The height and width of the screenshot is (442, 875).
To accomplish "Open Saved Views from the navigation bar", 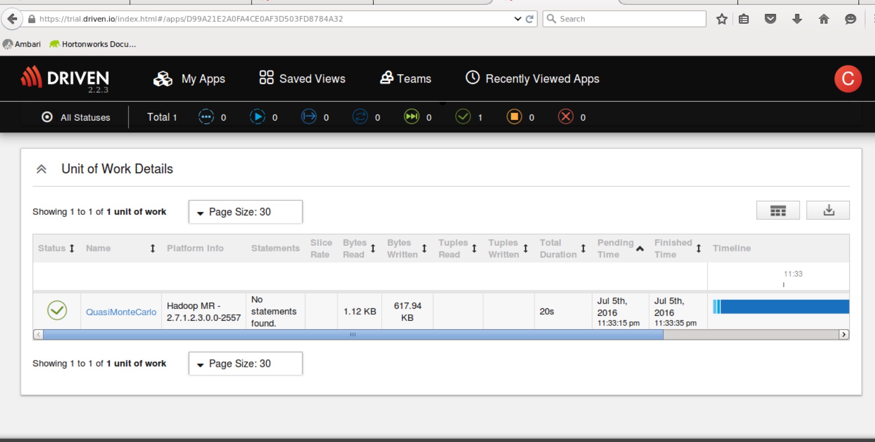I will (x=312, y=79).
